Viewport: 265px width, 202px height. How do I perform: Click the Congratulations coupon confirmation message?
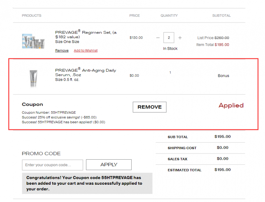click(x=87, y=183)
